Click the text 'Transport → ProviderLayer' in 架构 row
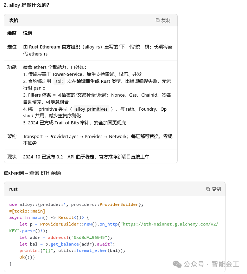247x274 pixels. pyautogui.click(x=51, y=137)
